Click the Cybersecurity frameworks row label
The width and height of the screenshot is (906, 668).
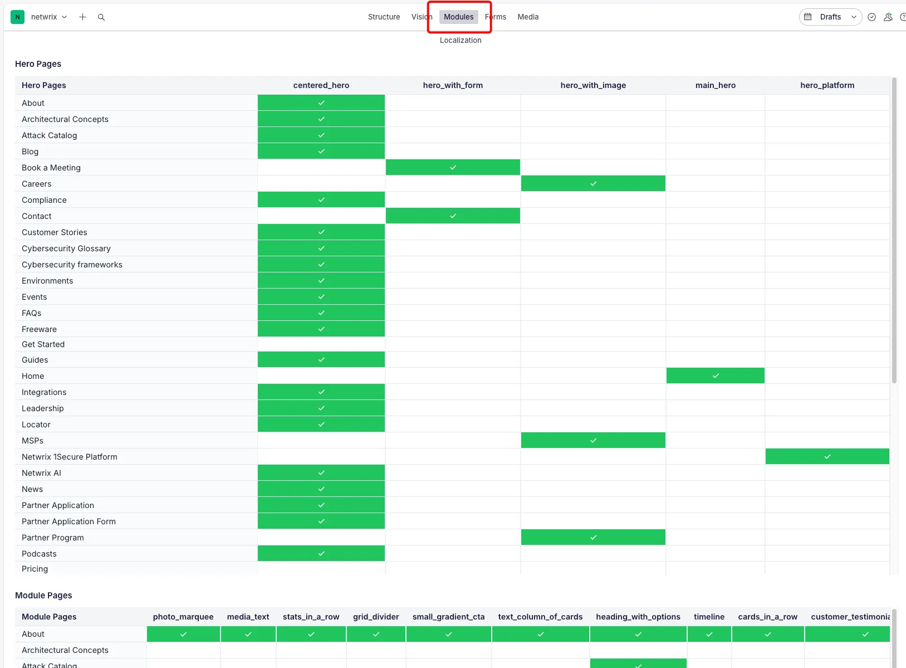tap(72, 264)
